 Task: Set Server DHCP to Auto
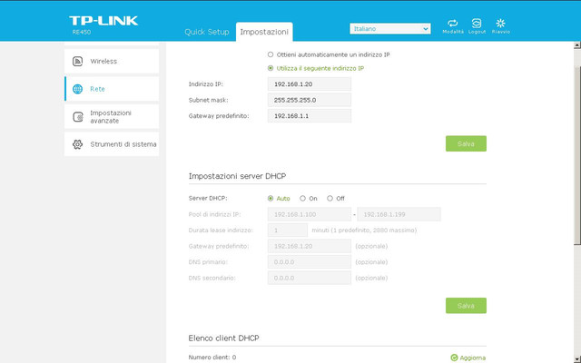[271, 199]
